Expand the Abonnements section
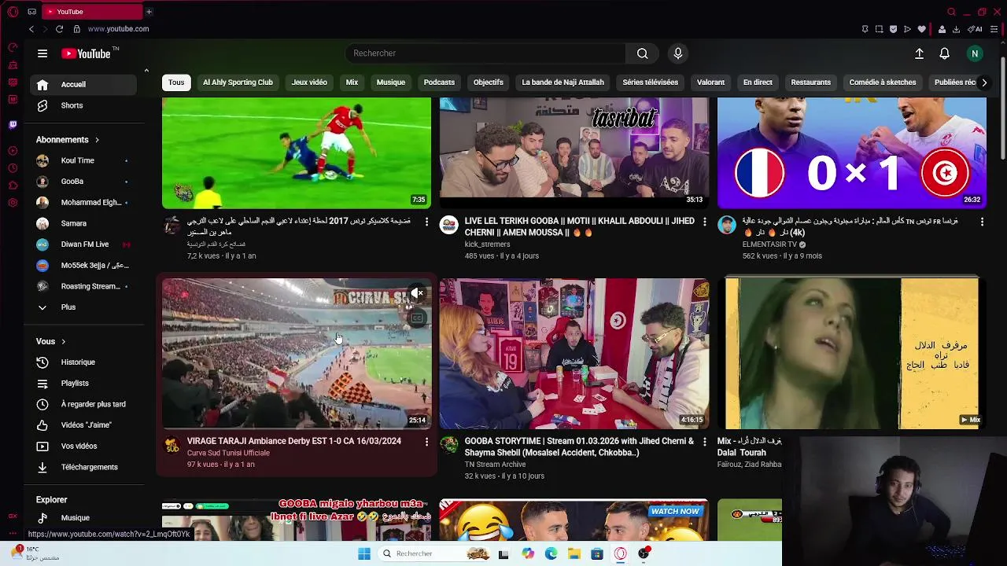Viewport: 1007px width, 566px height. (x=68, y=140)
